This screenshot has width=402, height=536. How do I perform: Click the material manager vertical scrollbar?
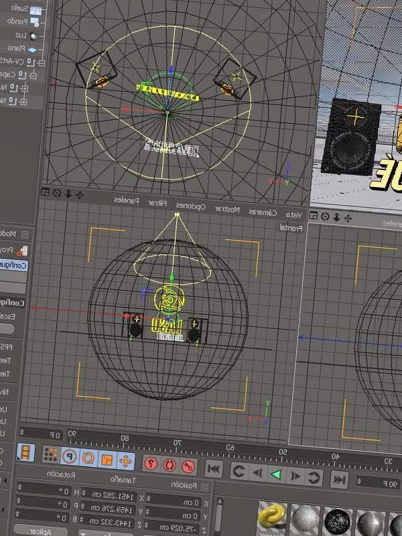(219, 517)
